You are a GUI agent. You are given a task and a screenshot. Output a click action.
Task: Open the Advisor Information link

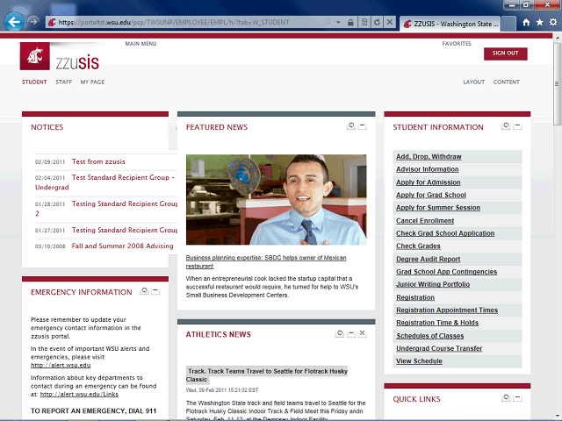tap(428, 169)
